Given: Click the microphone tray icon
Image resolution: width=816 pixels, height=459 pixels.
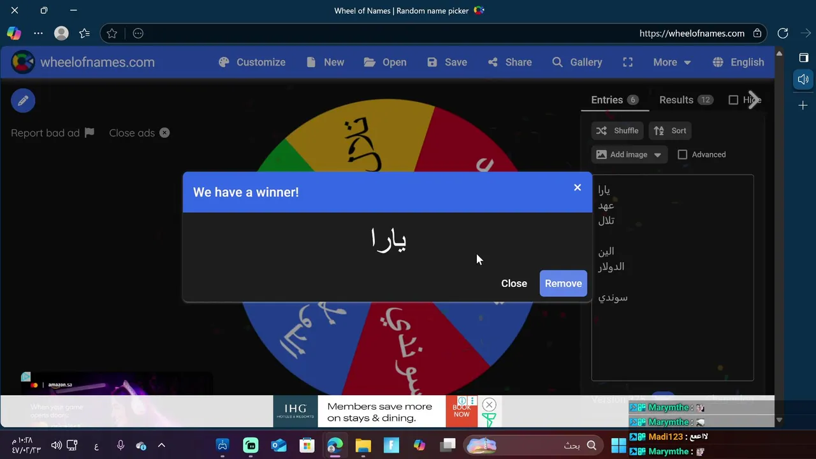Looking at the screenshot, I should (x=120, y=446).
